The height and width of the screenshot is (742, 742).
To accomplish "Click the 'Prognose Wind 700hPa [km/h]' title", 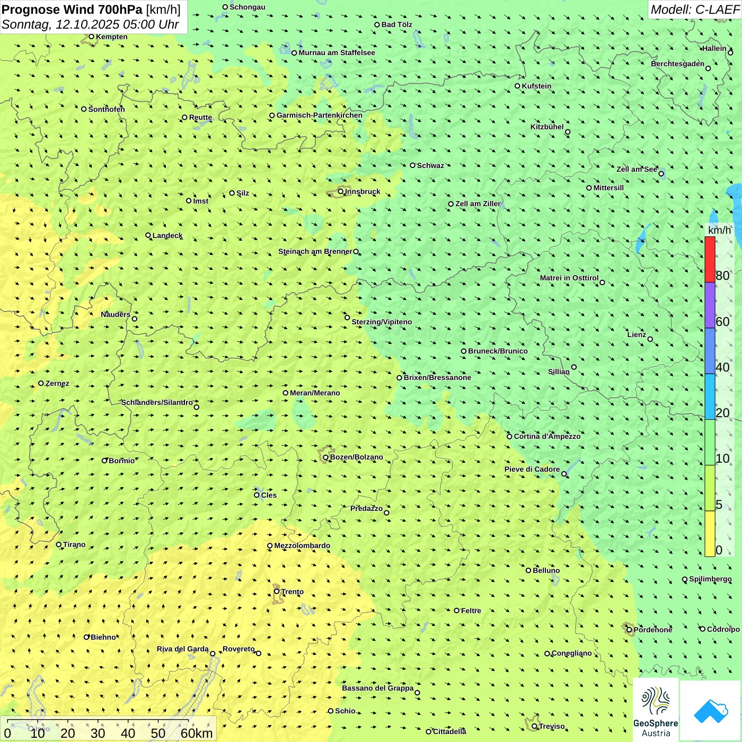I will coord(91,10).
